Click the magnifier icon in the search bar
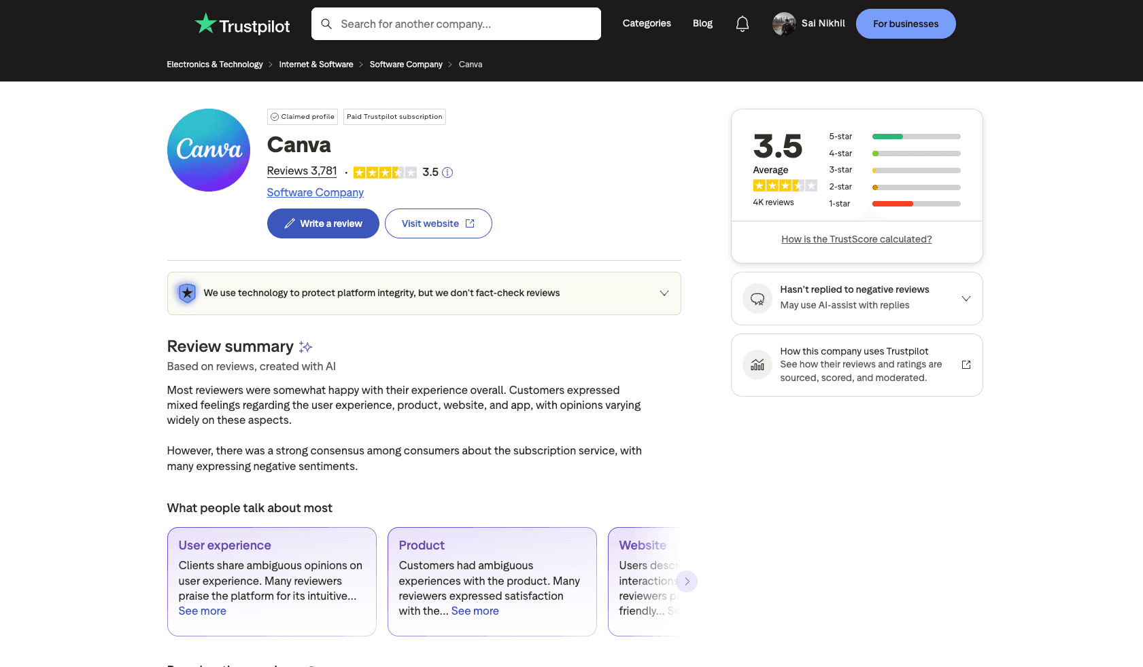Screen dimensions: 1143x667 pos(327,24)
